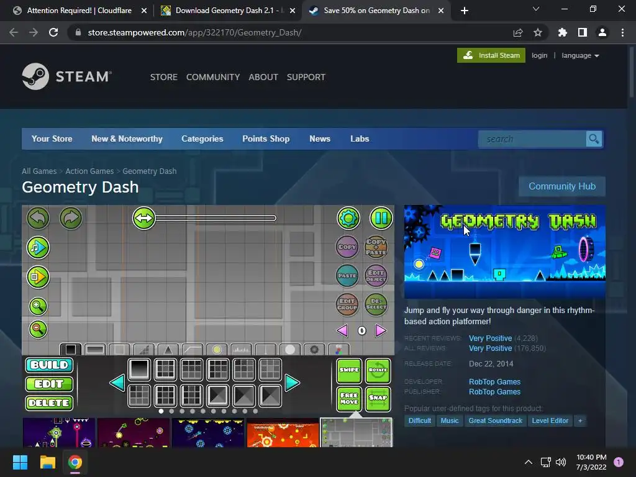Viewport: 636px width, 477px height.
Task: Go back using the browser back arrow
Action: (14, 32)
